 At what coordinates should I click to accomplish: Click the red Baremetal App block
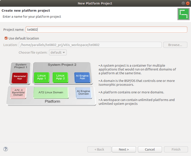(19, 77)
